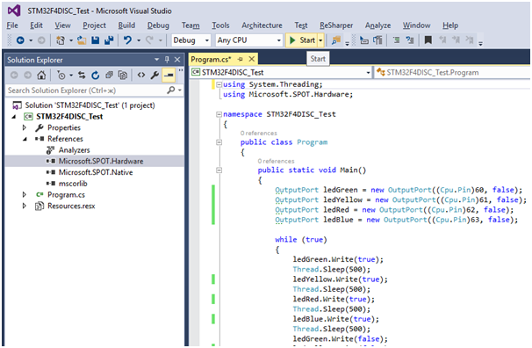Screen dimensions: 532x348
Task: Click the 0 references lens above class Program
Action: [258, 133]
